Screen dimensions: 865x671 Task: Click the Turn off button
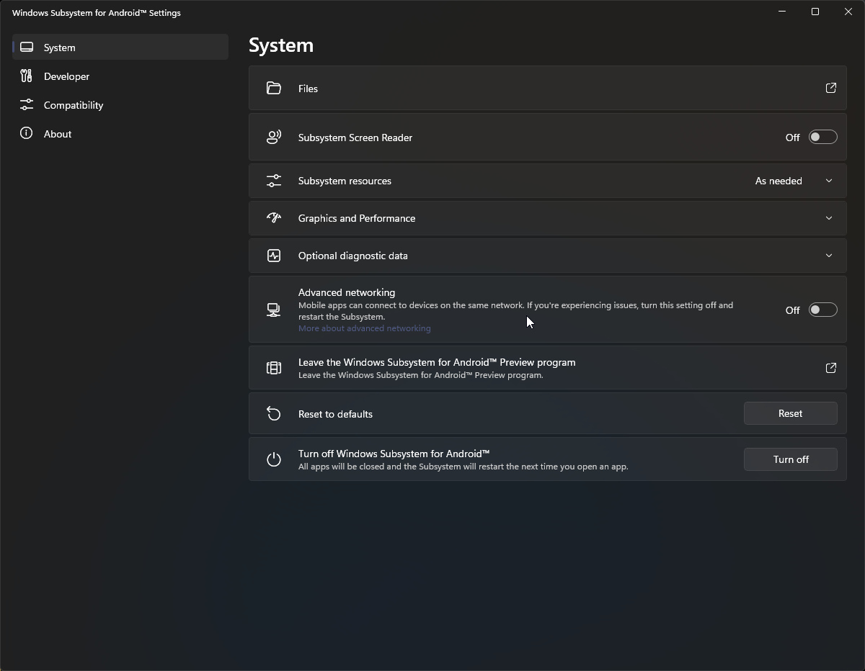click(790, 459)
